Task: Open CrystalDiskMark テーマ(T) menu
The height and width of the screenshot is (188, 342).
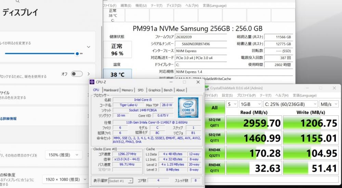Action: tap(265, 96)
